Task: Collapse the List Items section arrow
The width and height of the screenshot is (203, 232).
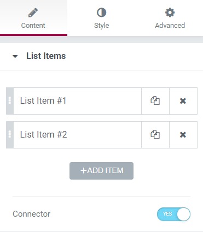Action: click(15, 56)
